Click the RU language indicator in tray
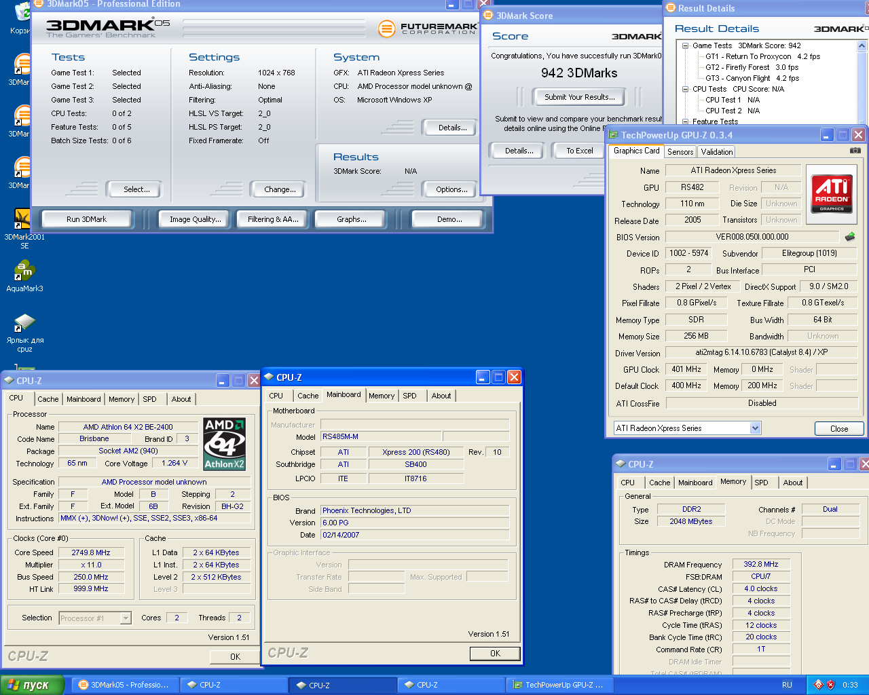869x695 pixels. (787, 685)
